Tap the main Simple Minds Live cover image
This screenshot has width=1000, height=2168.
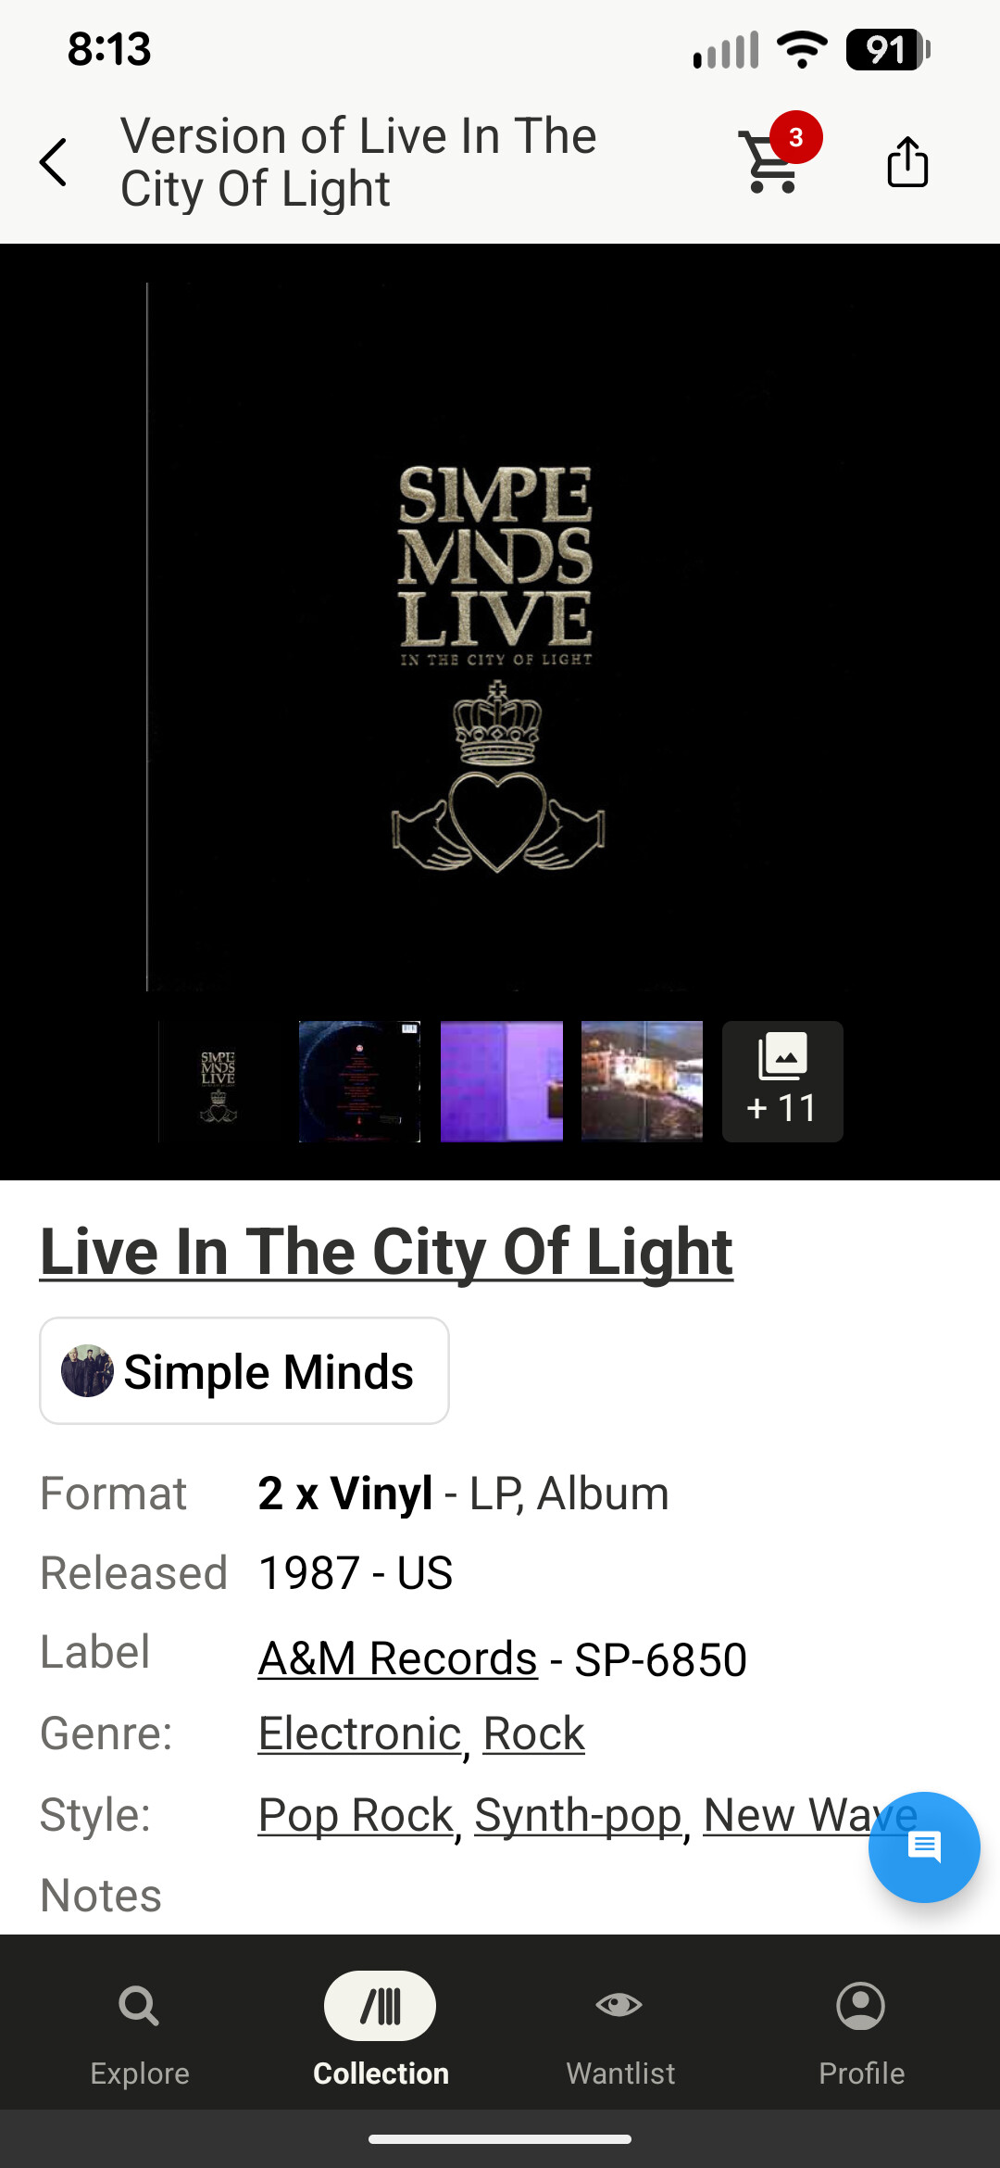click(x=498, y=636)
